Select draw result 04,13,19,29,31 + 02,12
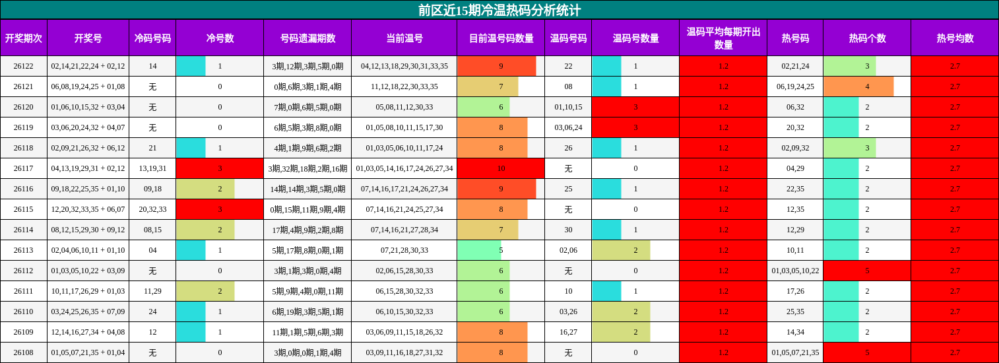Viewport: 999px width, 363px height. (88, 168)
